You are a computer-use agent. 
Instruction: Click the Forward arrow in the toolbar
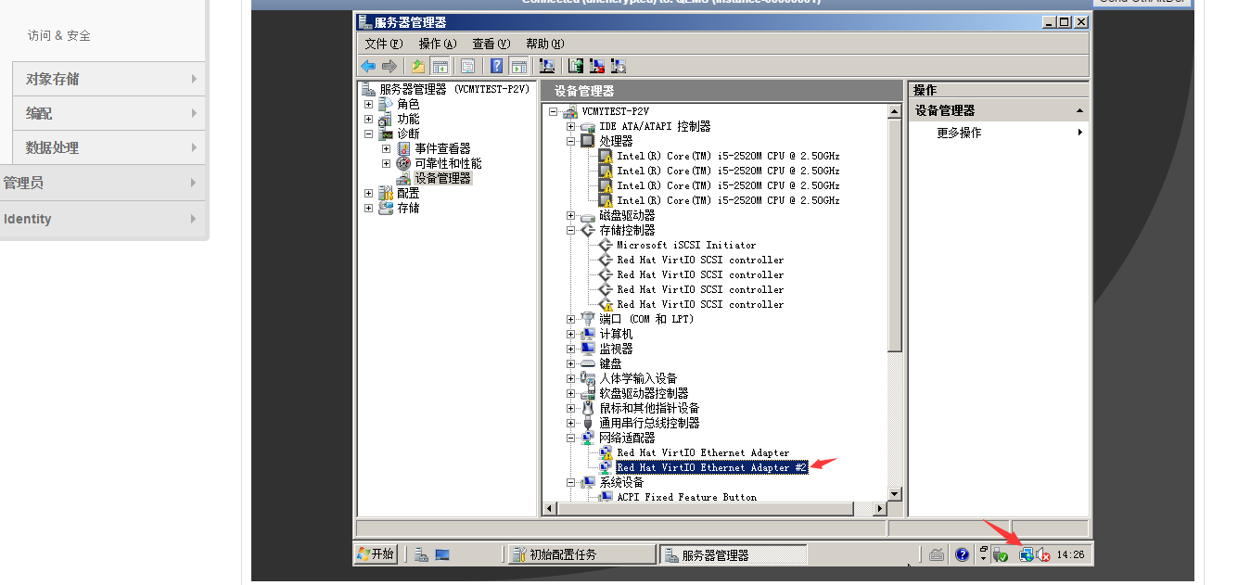[389, 66]
